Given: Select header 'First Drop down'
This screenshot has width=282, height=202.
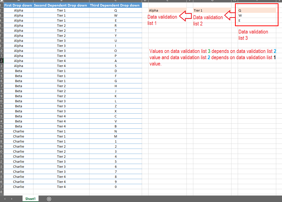Looking at the screenshot, I should coord(18,5).
